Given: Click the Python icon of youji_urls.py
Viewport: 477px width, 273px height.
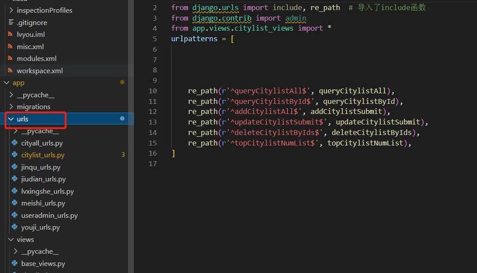Looking at the screenshot, I should tap(15, 227).
